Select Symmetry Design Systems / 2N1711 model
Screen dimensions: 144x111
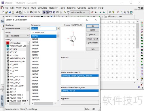(80, 76)
